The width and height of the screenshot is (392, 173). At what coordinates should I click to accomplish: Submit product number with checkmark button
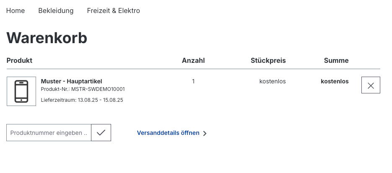coord(101,132)
